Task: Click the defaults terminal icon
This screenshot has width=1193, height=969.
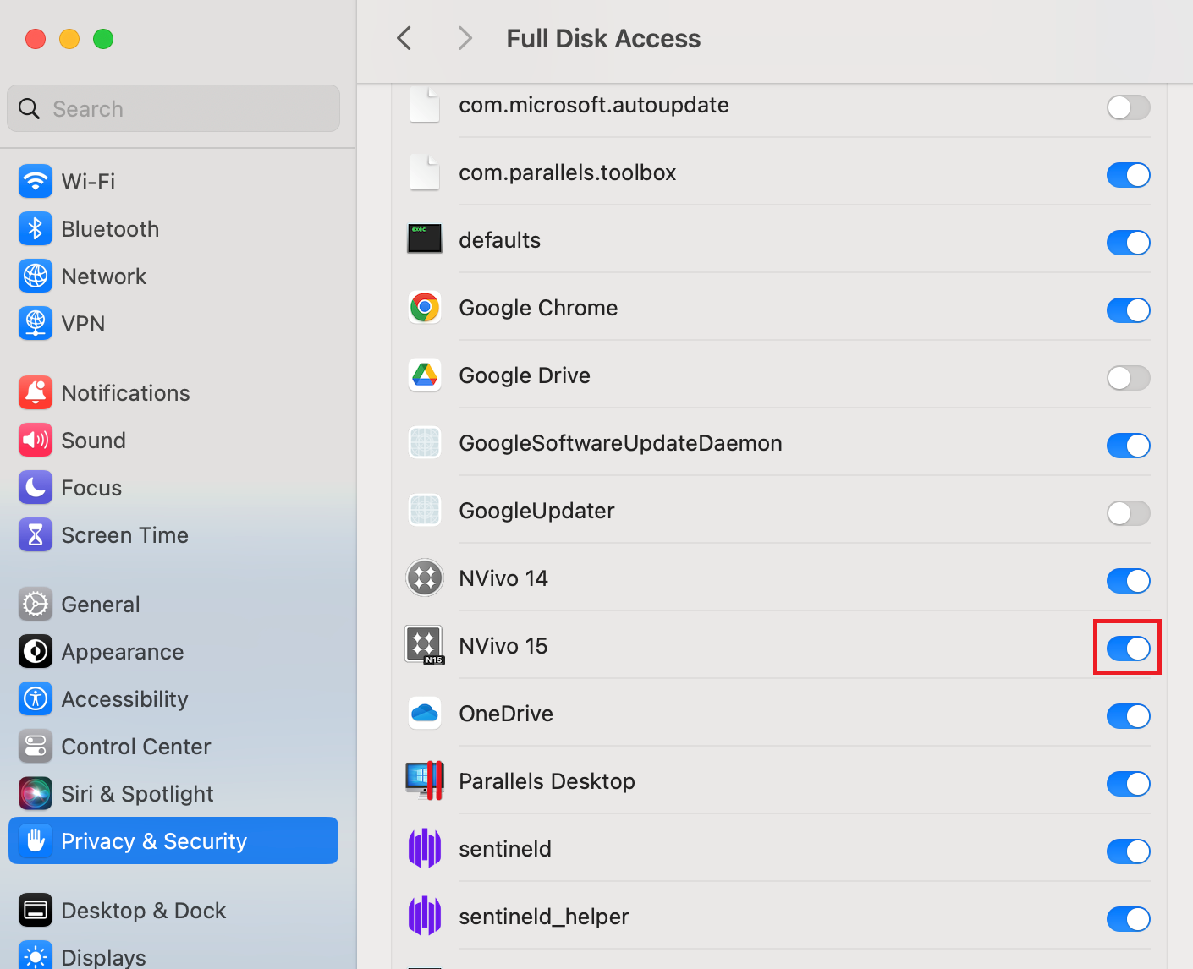Action: (x=424, y=239)
